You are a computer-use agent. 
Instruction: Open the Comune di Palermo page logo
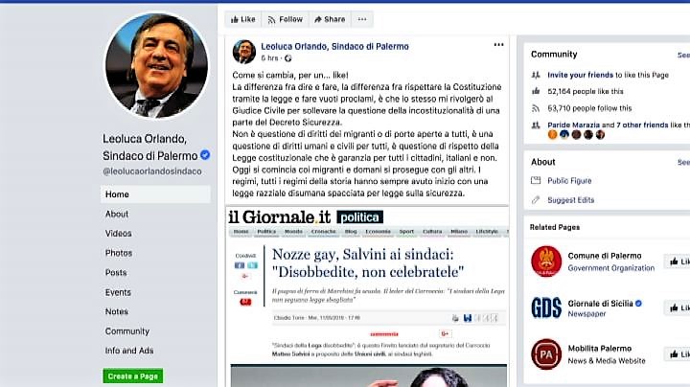click(x=546, y=262)
